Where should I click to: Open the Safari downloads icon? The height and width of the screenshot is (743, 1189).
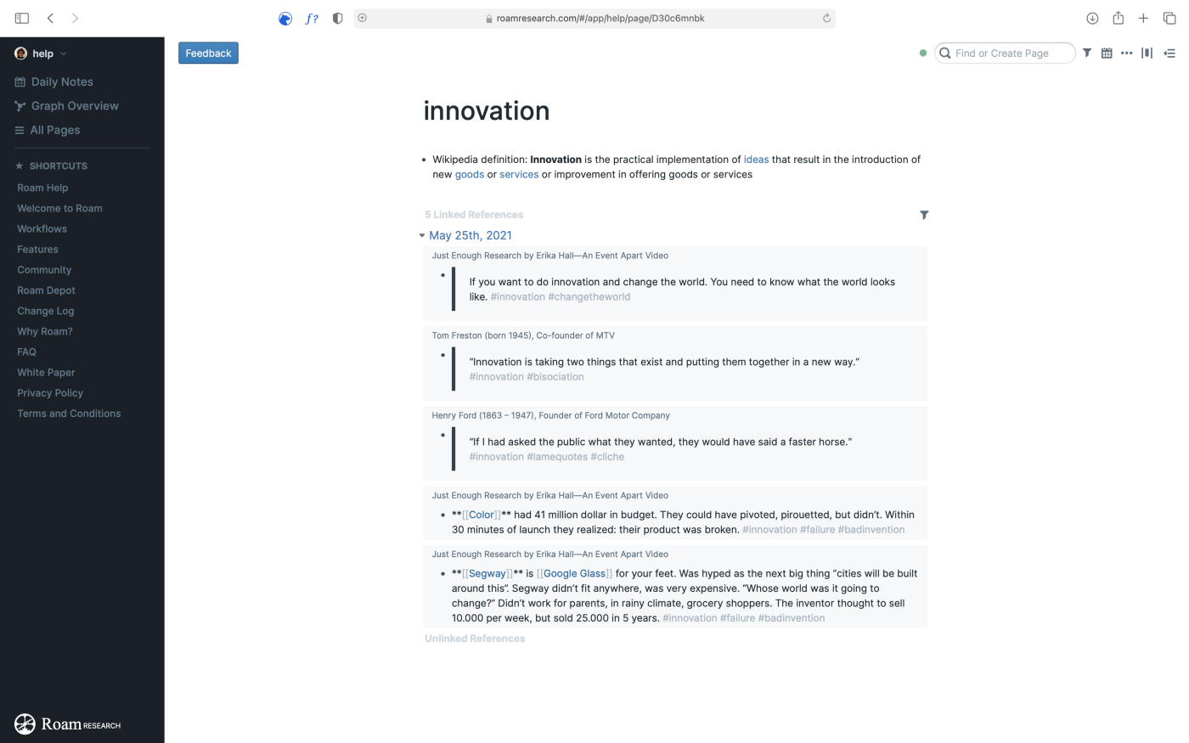(x=1092, y=18)
